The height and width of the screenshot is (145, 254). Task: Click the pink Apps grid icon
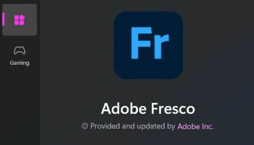[20, 20]
